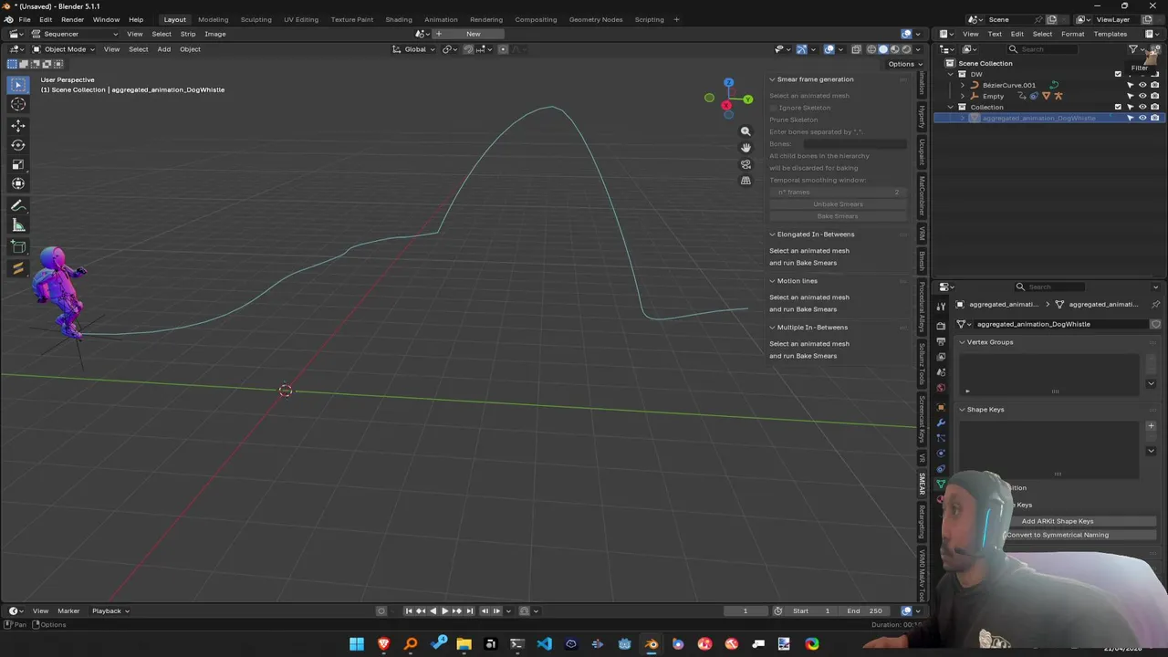Open the Render properties tab
Screen dimensions: 1168x657
pyautogui.click(x=941, y=324)
